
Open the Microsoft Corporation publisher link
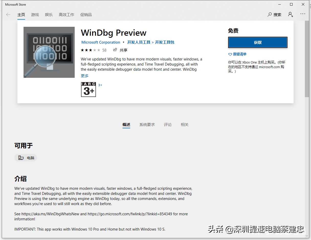click(101, 42)
